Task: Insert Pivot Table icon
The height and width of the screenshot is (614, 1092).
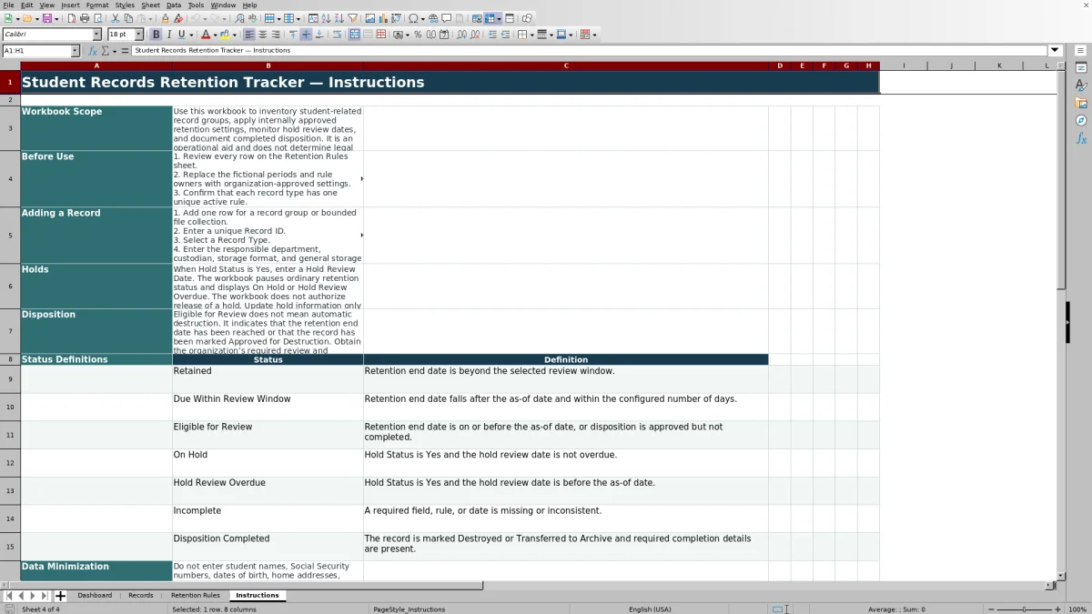Action: tap(396, 18)
